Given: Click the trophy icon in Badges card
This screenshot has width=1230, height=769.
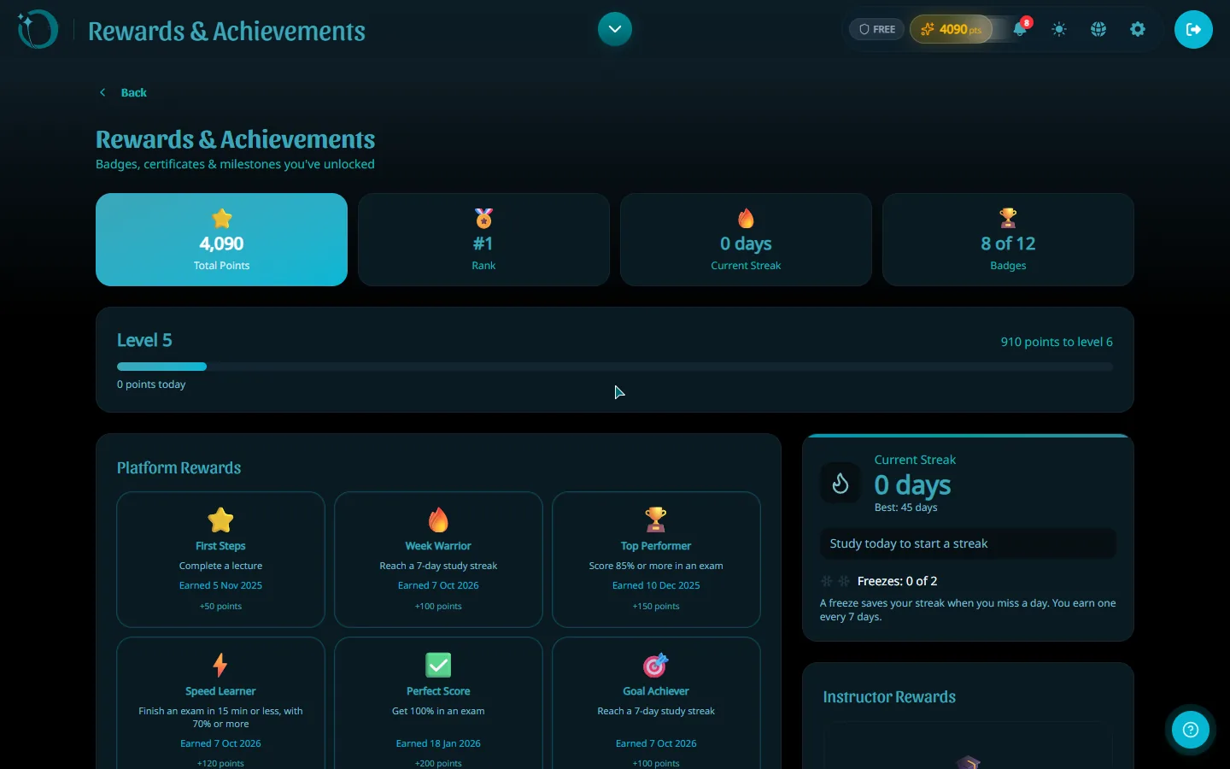Looking at the screenshot, I should (1008, 218).
